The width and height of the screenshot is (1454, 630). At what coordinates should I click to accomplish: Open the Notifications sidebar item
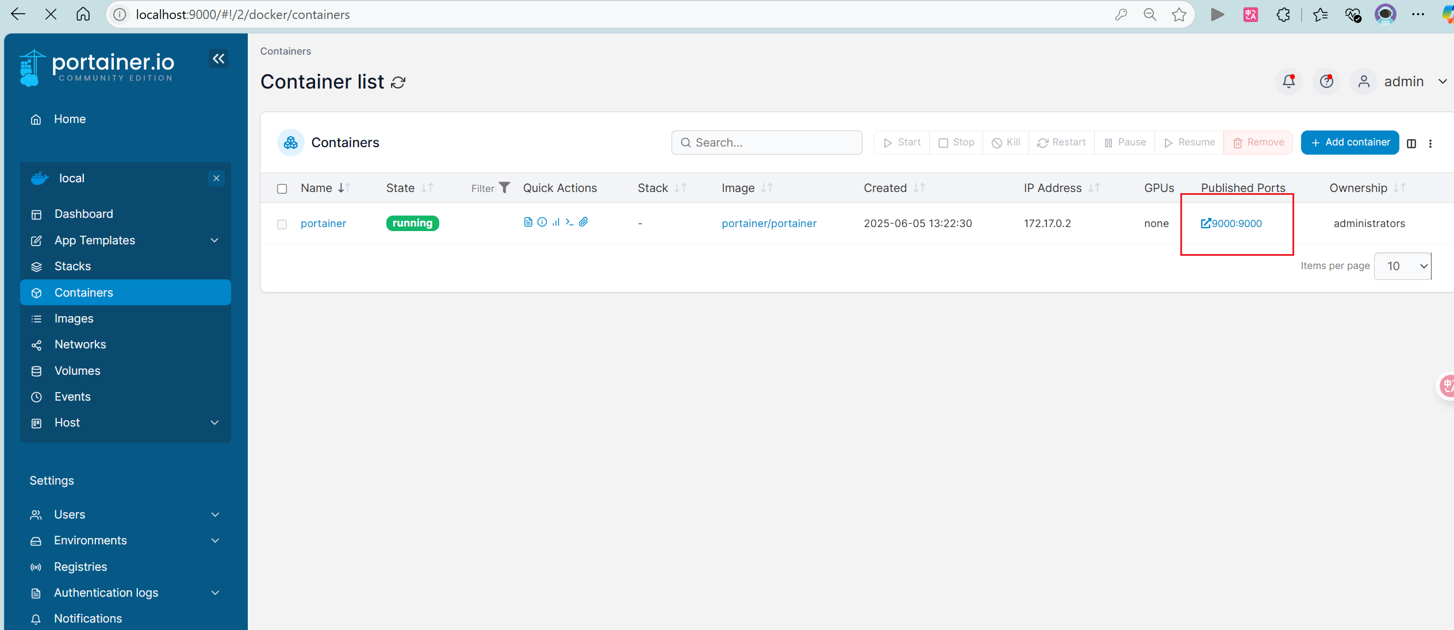pos(125,619)
